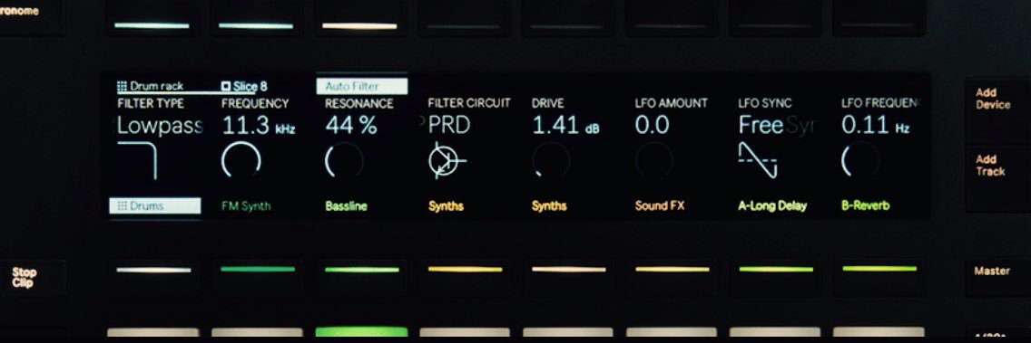The image size is (1031, 343).
Task: Push the white-lit lower button under Drums
Action: coord(154,277)
